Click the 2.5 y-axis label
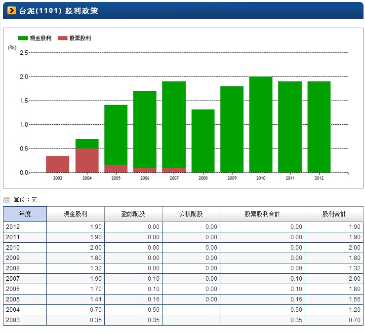The height and width of the screenshot is (333, 365). click(x=24, y=53)
